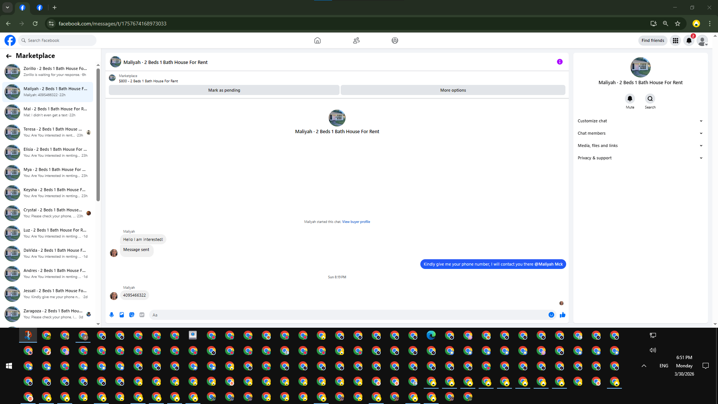The width and height of the screenshot is (718, 404).
Task: Click View buyer profile link
Action: click(x=356, y=222)
